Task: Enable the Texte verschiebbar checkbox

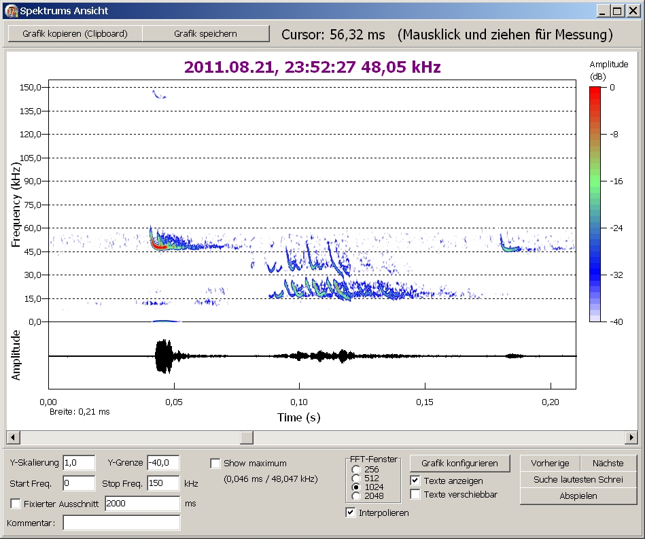Action: pyautogui.click(x=415, y=494)
